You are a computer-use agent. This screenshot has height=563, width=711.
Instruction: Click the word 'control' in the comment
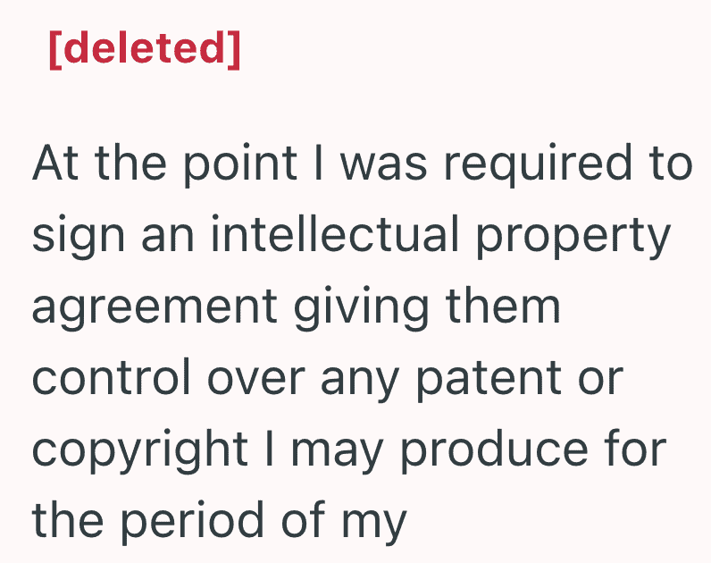(112, 377)
